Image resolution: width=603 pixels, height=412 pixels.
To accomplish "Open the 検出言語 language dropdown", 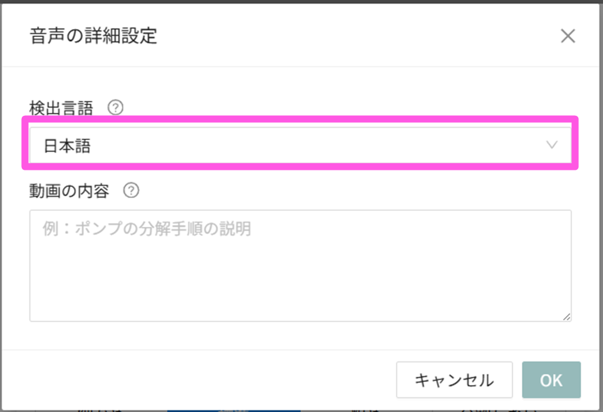I will [x=300, y=145].
